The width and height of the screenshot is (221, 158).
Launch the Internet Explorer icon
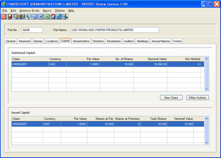tap(59, 17)
